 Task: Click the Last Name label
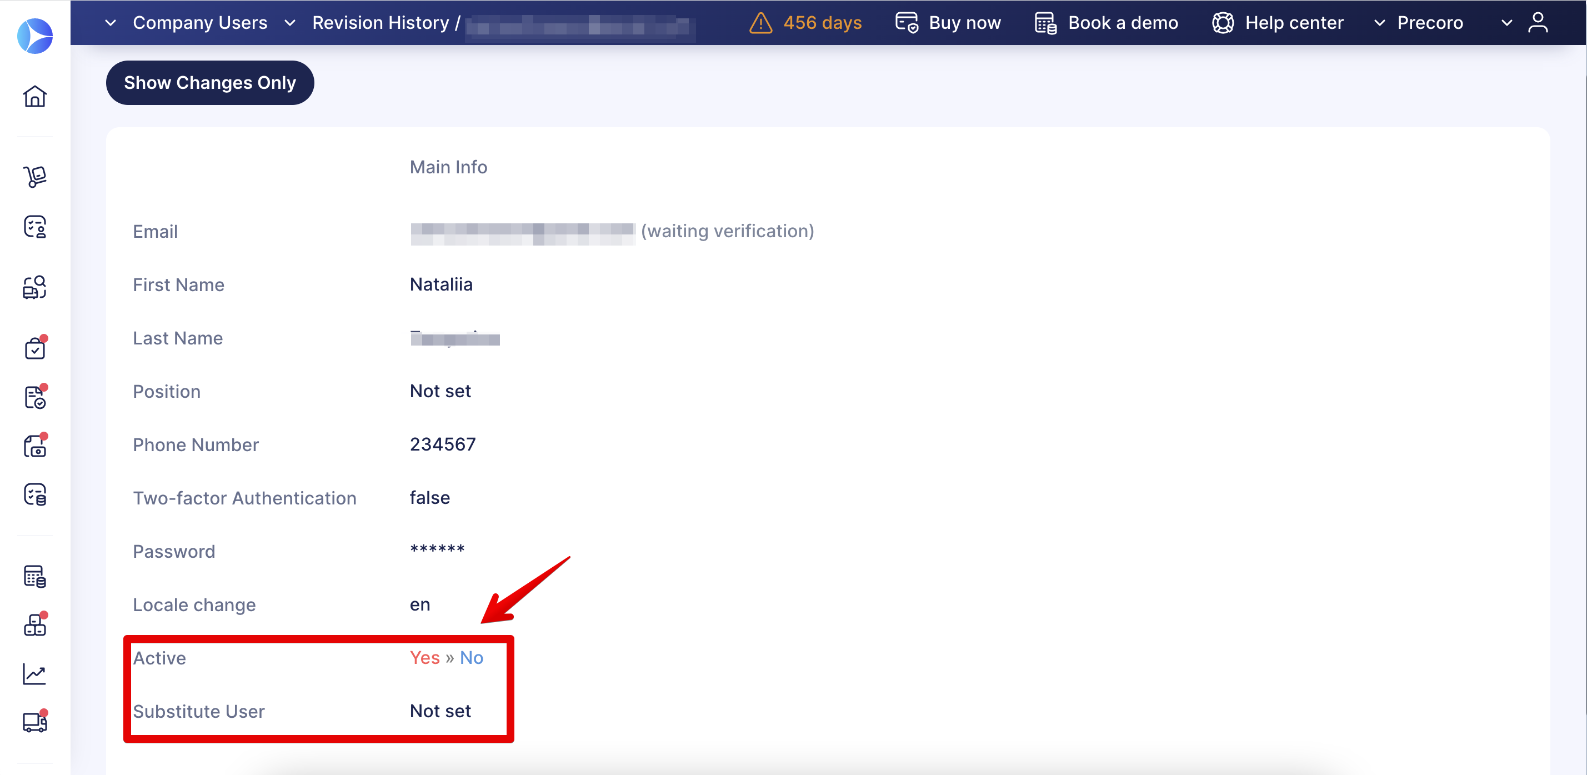point(178,338)
